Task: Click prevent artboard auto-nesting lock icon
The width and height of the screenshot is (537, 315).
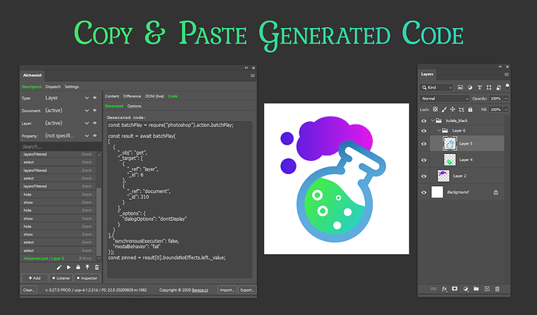Action: (x=462, y=110)
